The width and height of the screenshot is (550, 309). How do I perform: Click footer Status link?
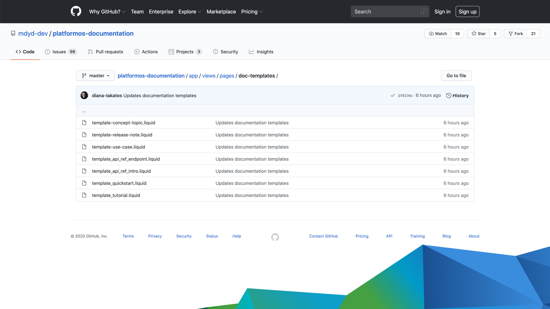212,236
